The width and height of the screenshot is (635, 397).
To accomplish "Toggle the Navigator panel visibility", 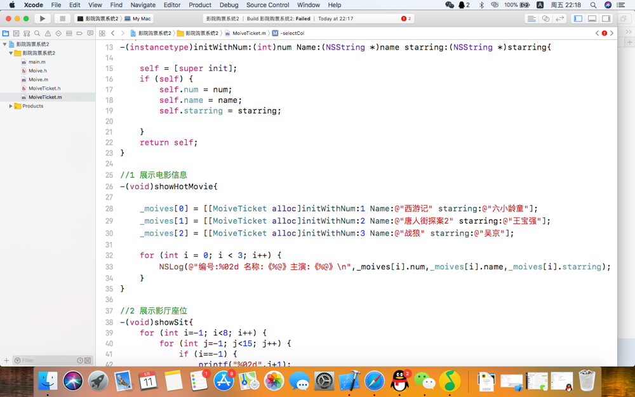I will pos(578,18).
